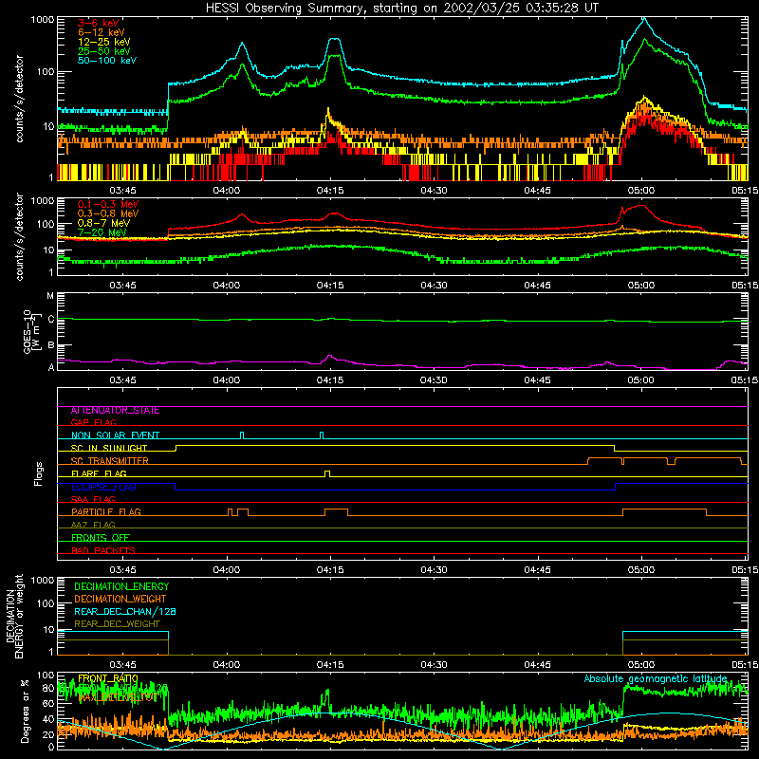Click the FRONT_RATIO legend label

pyautogui.click(x=108, y=678)
